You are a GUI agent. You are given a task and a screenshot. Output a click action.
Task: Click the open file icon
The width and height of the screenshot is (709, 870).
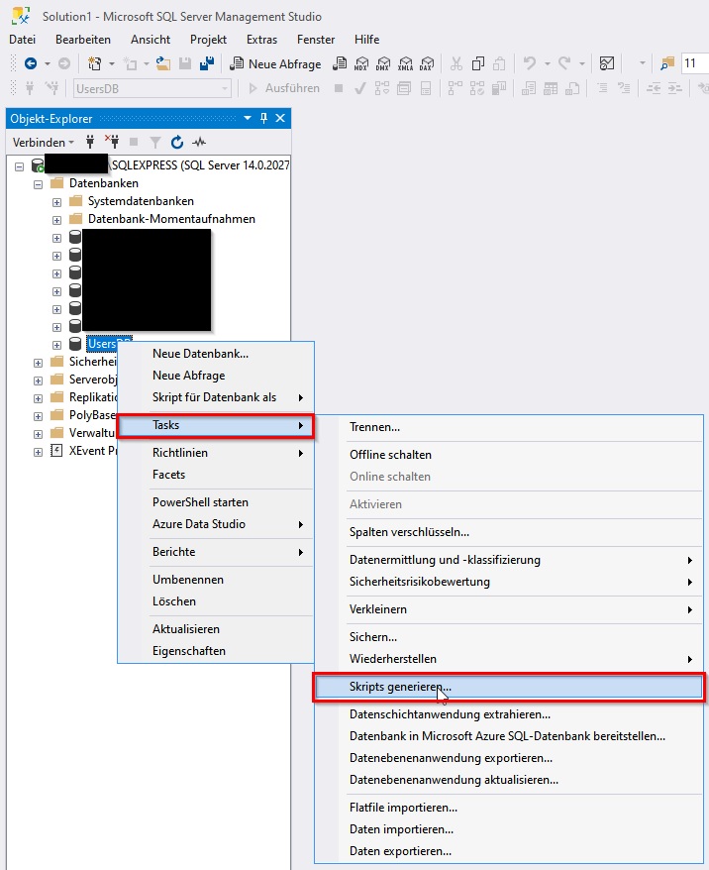click(162, 63)
